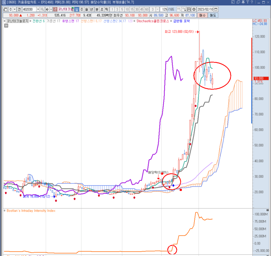This screenshot has height=256, width=271.
Task: Save chart settings with floppy disk icon
Action: 189,9
